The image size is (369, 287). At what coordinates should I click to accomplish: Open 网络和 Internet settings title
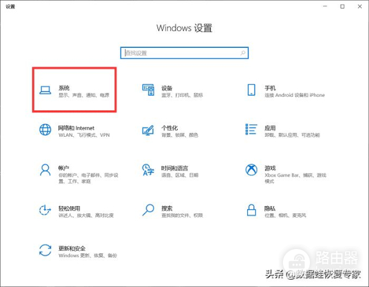(x=76, y=128)
